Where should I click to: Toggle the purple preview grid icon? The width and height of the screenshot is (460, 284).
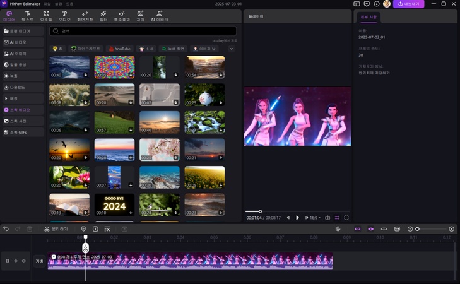pyautogui.click(x=337, y=218)
